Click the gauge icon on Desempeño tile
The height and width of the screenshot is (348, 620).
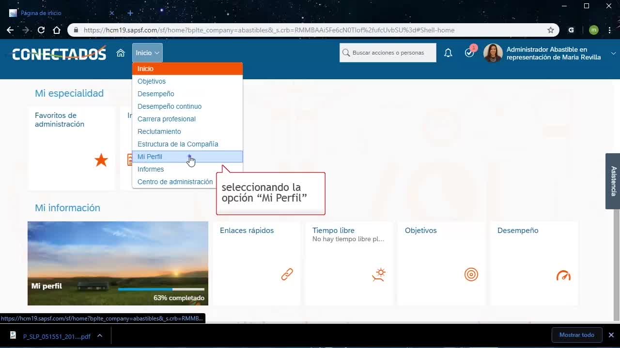563,275
